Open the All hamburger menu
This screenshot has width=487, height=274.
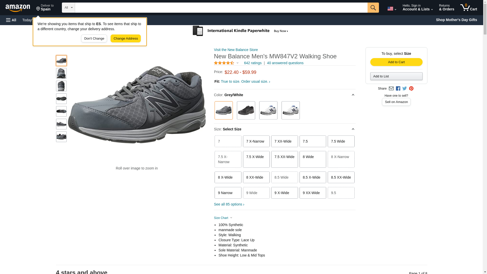(11, 20)
